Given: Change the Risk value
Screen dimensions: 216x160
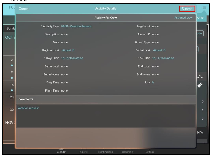Looking at the screenshot, I should coord(153,82).
